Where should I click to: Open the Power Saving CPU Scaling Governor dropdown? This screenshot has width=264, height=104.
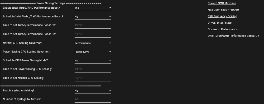coord(93,52)
